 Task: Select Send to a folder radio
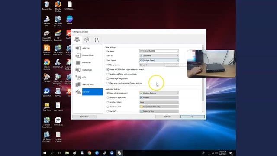click(x=108, y=102)
